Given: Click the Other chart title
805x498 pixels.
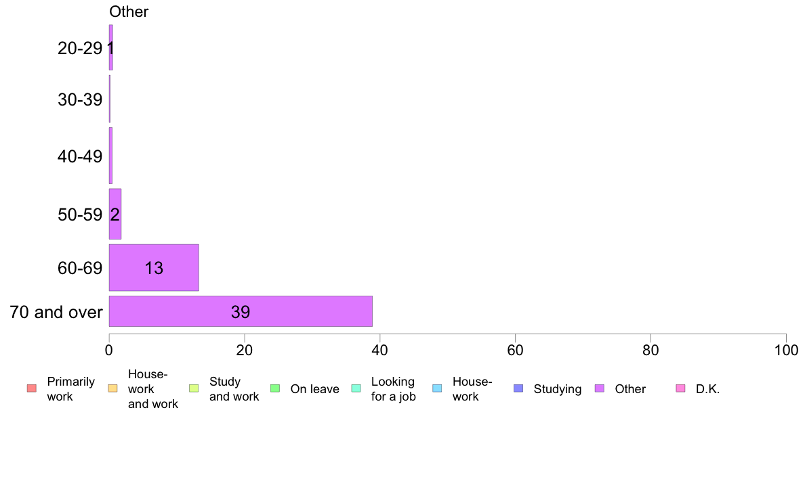Looking at the screenshot, I should click(x=129, y=12).
